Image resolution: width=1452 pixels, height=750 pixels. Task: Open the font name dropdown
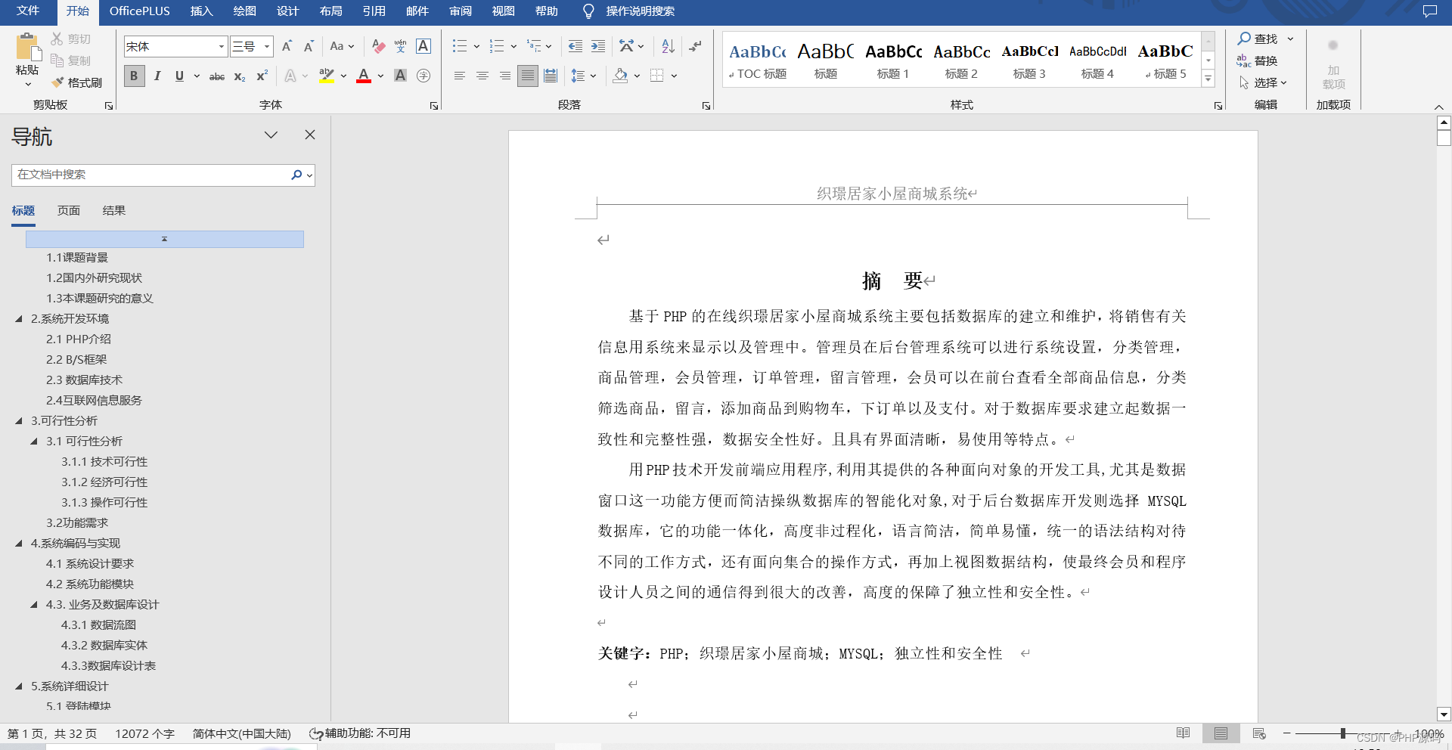[222, 47]
